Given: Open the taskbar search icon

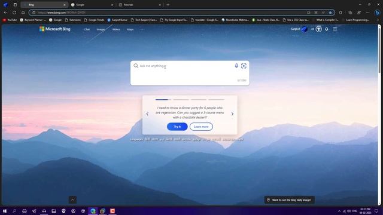Looking at the screenshot, I should coord(14,211).
